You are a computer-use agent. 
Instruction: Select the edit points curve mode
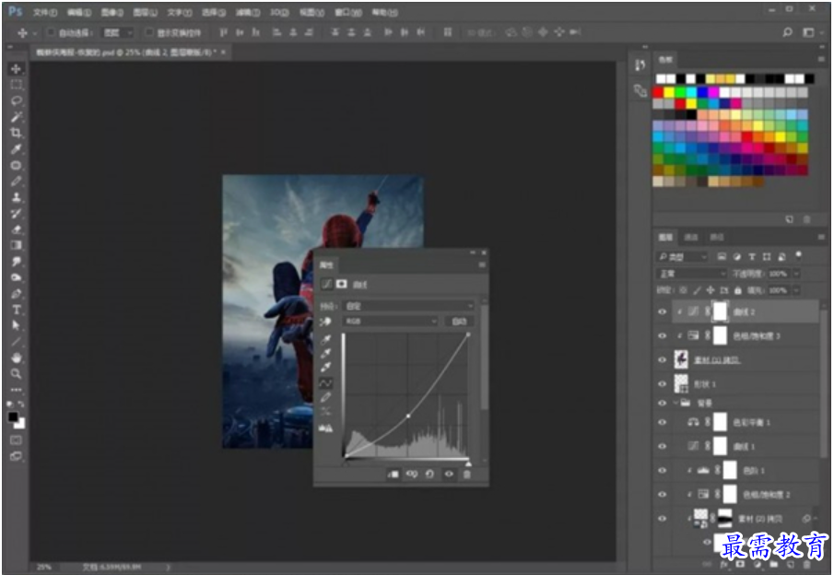[325, 383]
